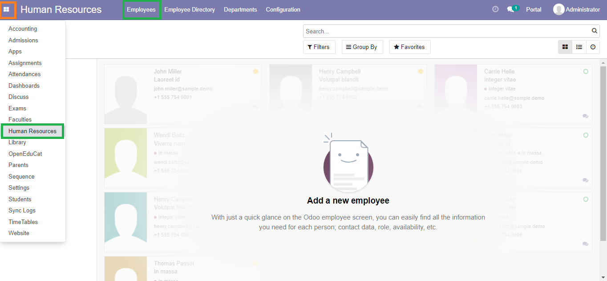
Task: Open Group By dropdown
Action: [x=362, y=47]
